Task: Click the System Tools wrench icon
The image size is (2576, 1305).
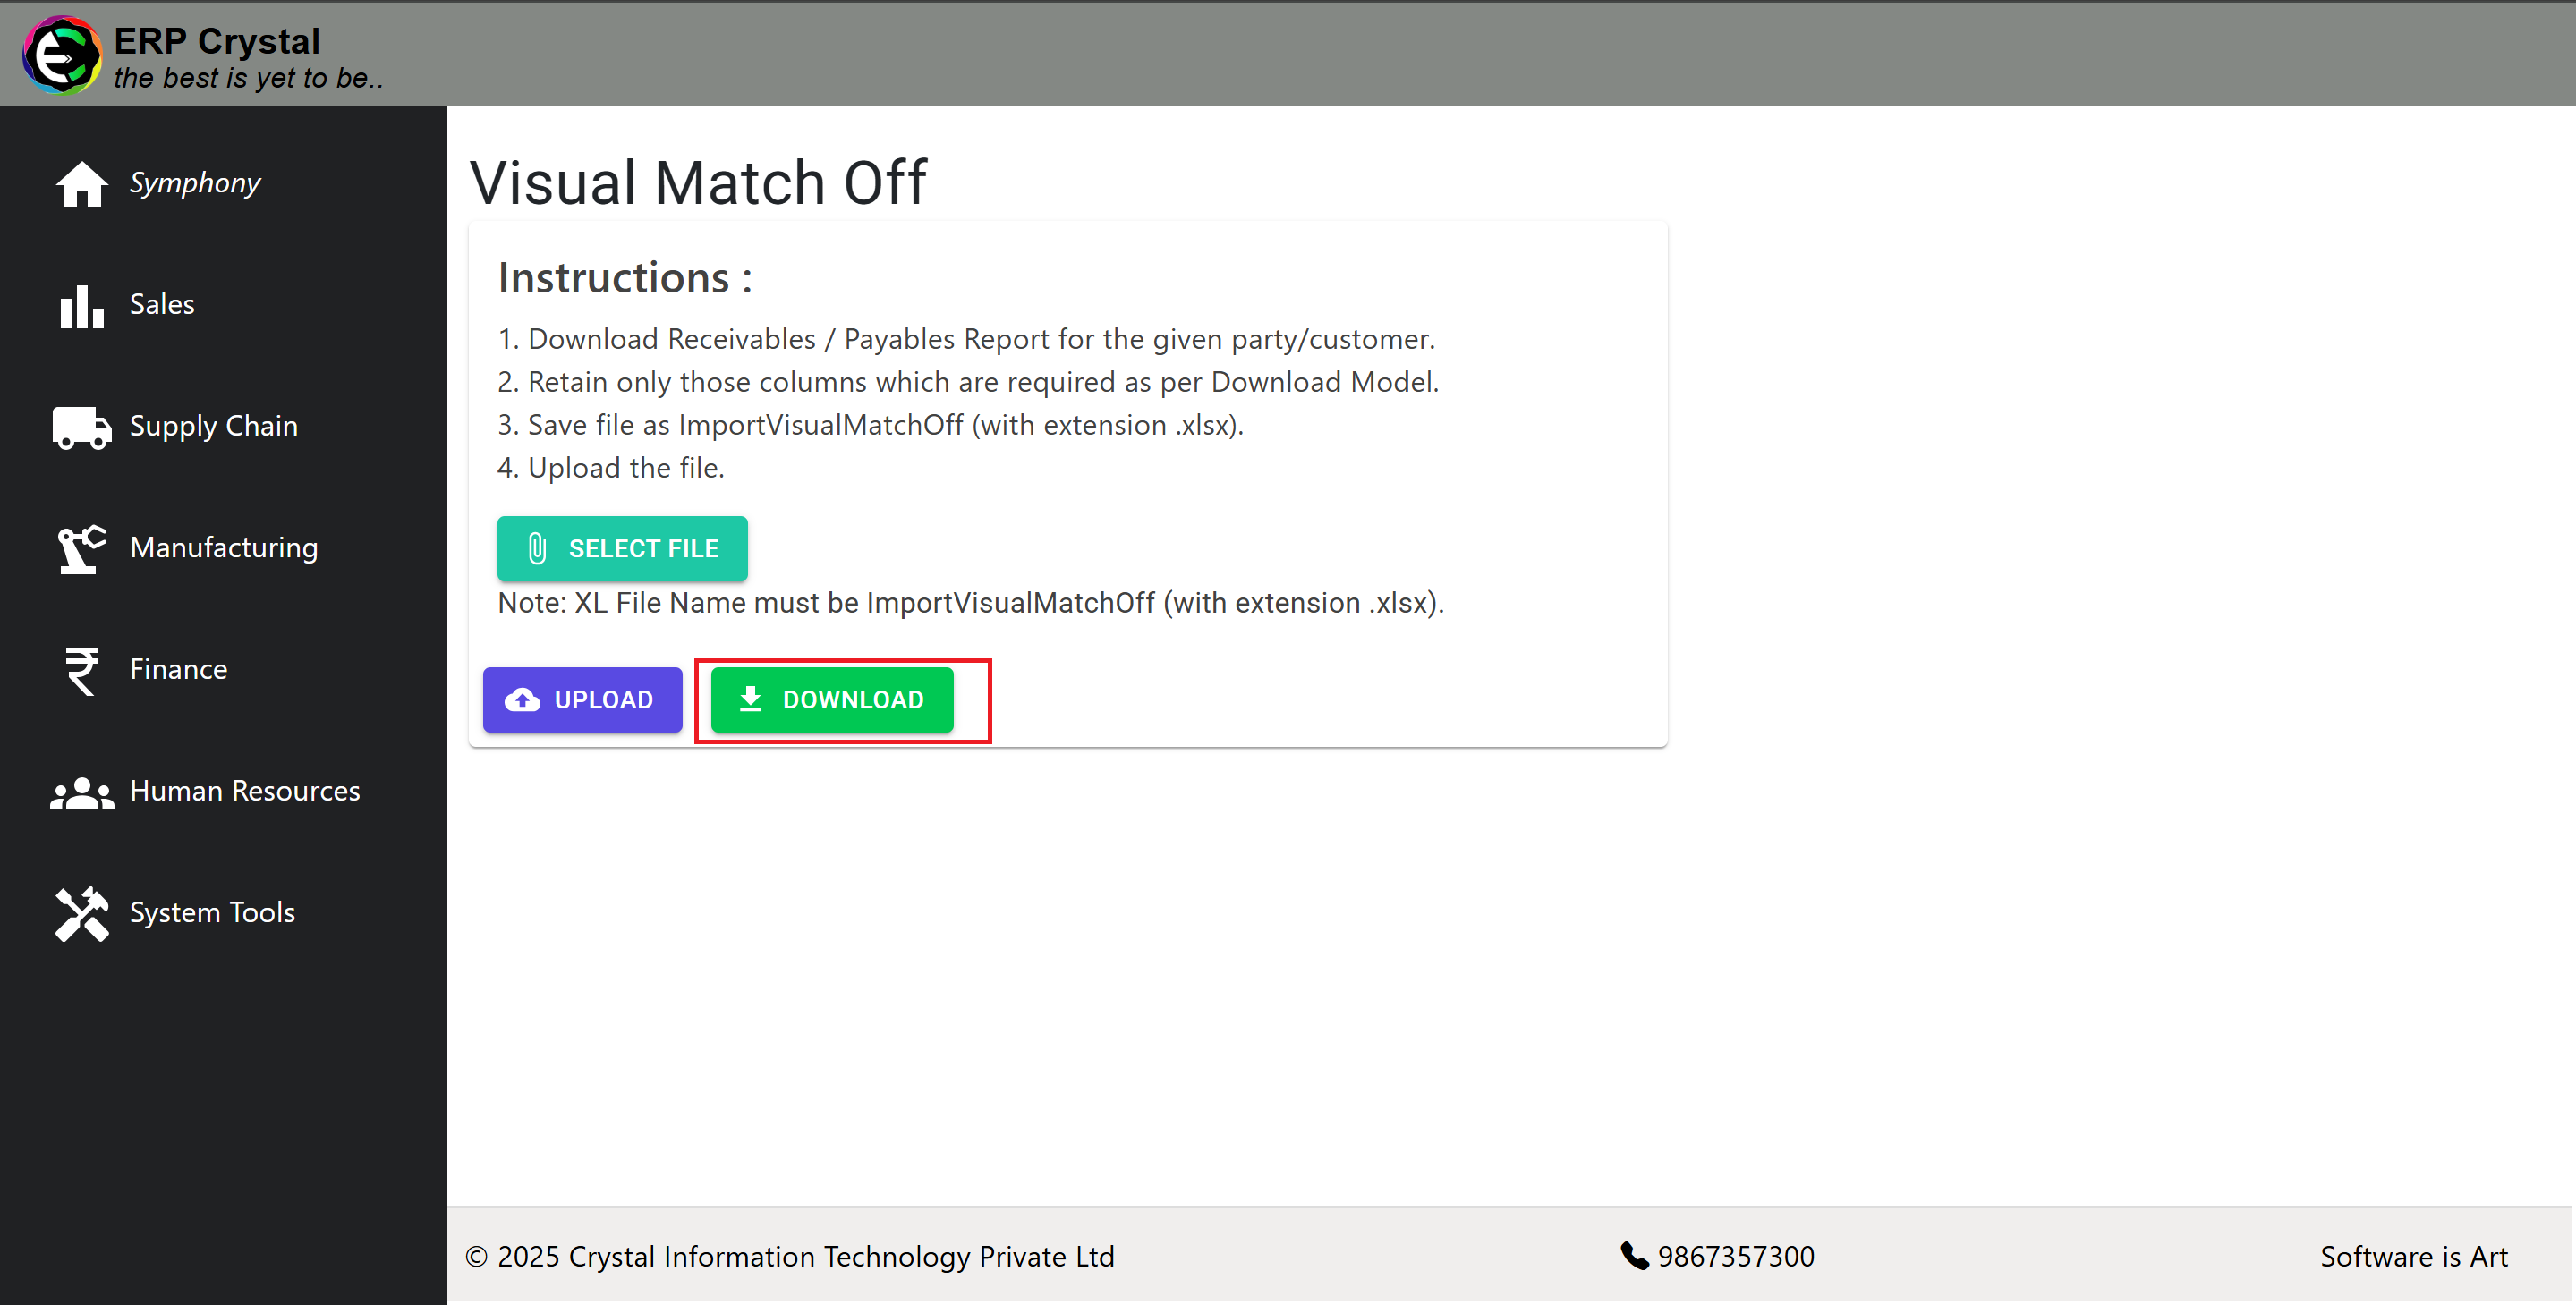Action: 81,913
